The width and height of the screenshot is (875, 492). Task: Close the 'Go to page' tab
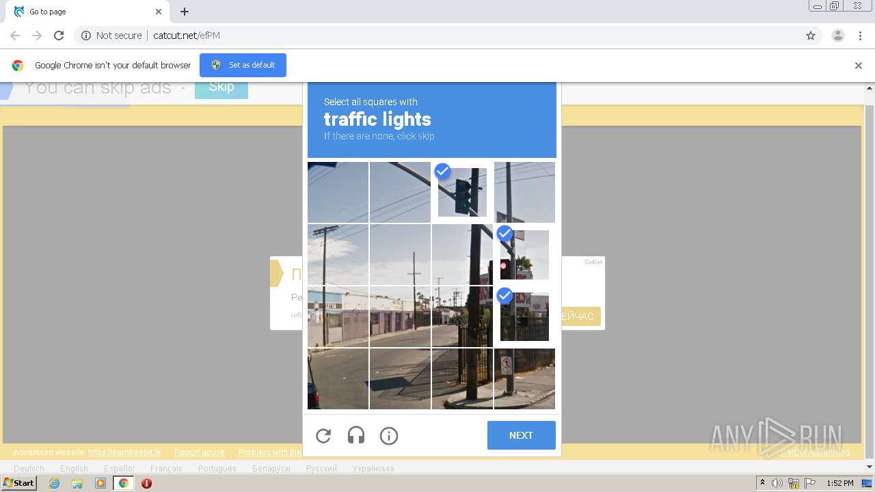point(159,12)
